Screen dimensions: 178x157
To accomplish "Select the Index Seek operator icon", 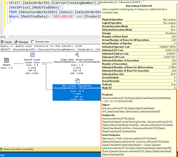I will coord(77,55).
